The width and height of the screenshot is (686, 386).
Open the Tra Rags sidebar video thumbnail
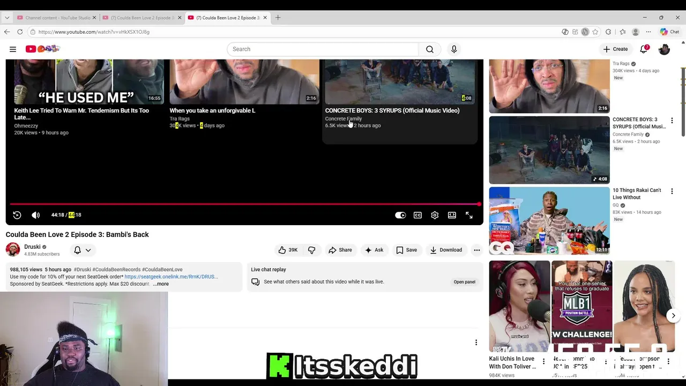click(x=549, y=86)
